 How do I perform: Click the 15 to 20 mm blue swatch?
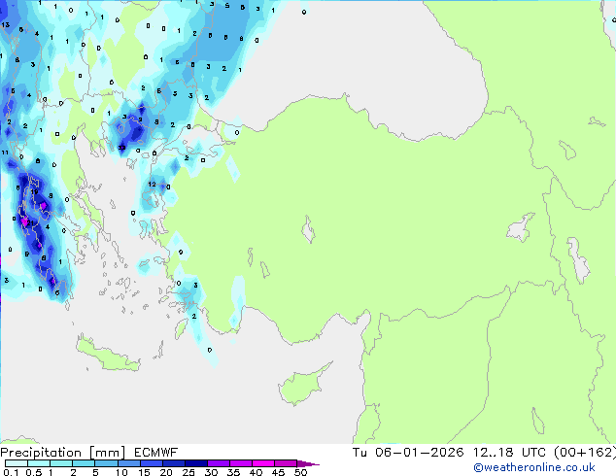(x=151, y=463)
